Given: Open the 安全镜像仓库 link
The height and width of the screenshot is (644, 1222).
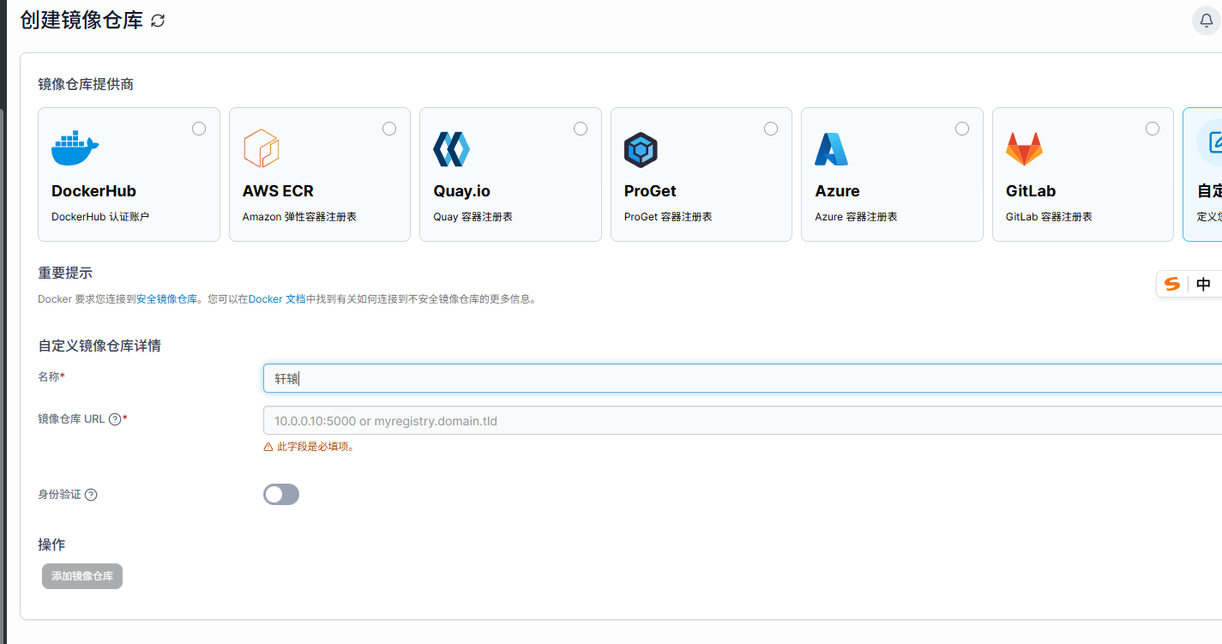Looking at the screenshot, I should 167,299.
